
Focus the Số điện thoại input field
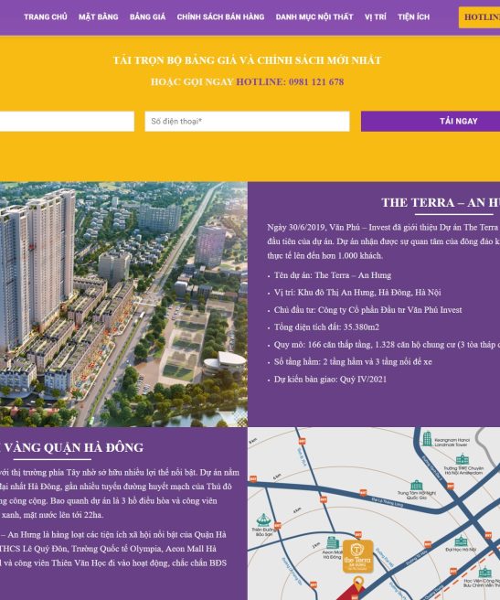pos(247,122)
